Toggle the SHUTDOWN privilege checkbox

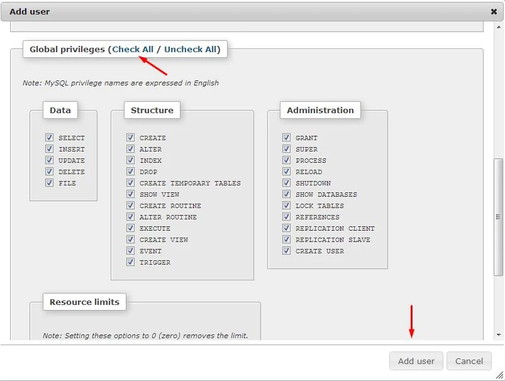[x=286, y=183]
